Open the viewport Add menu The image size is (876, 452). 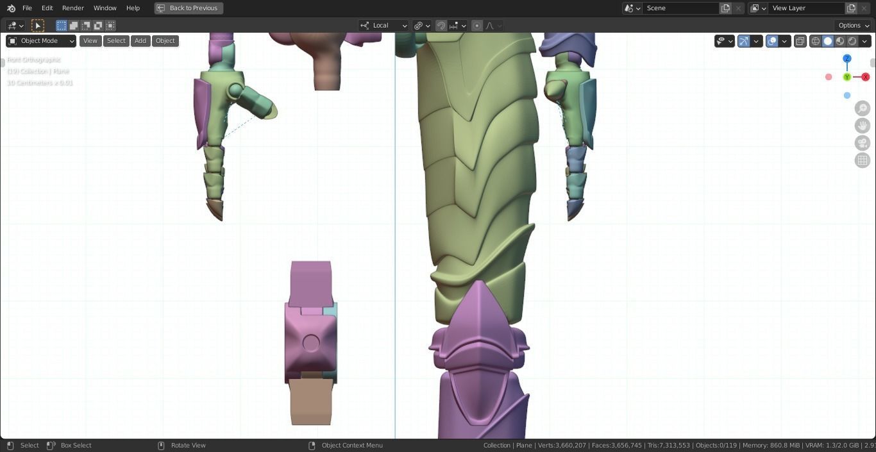tap(140, 41)
